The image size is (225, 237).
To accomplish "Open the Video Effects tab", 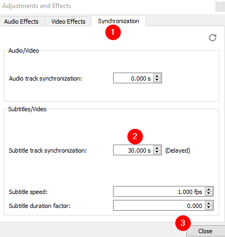I will coord(68,21).
